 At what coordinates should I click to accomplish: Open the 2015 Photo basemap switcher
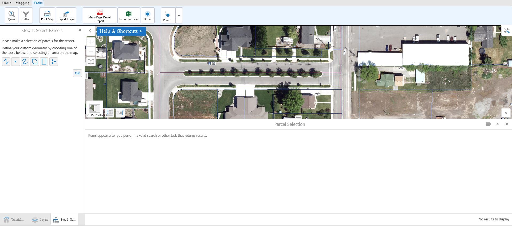coord(95,109)
